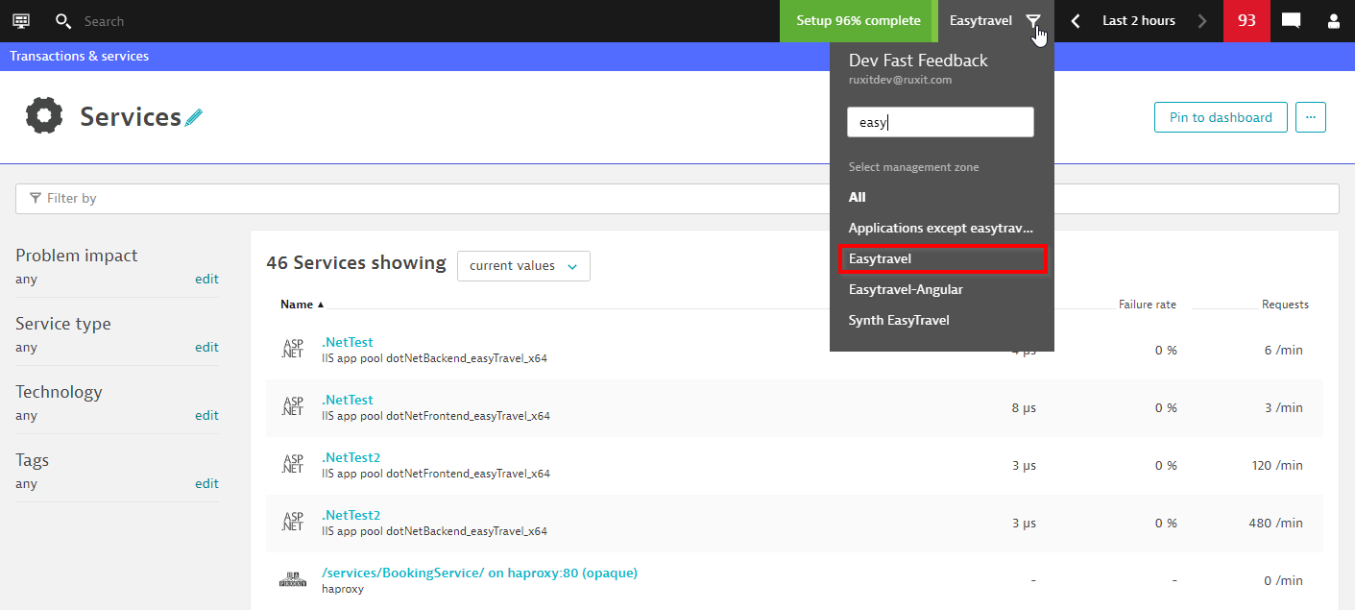Viewport: 1355px width, 610px height.
Task: Select the Easytravel-Angular management zone
Action: (906, 289)
